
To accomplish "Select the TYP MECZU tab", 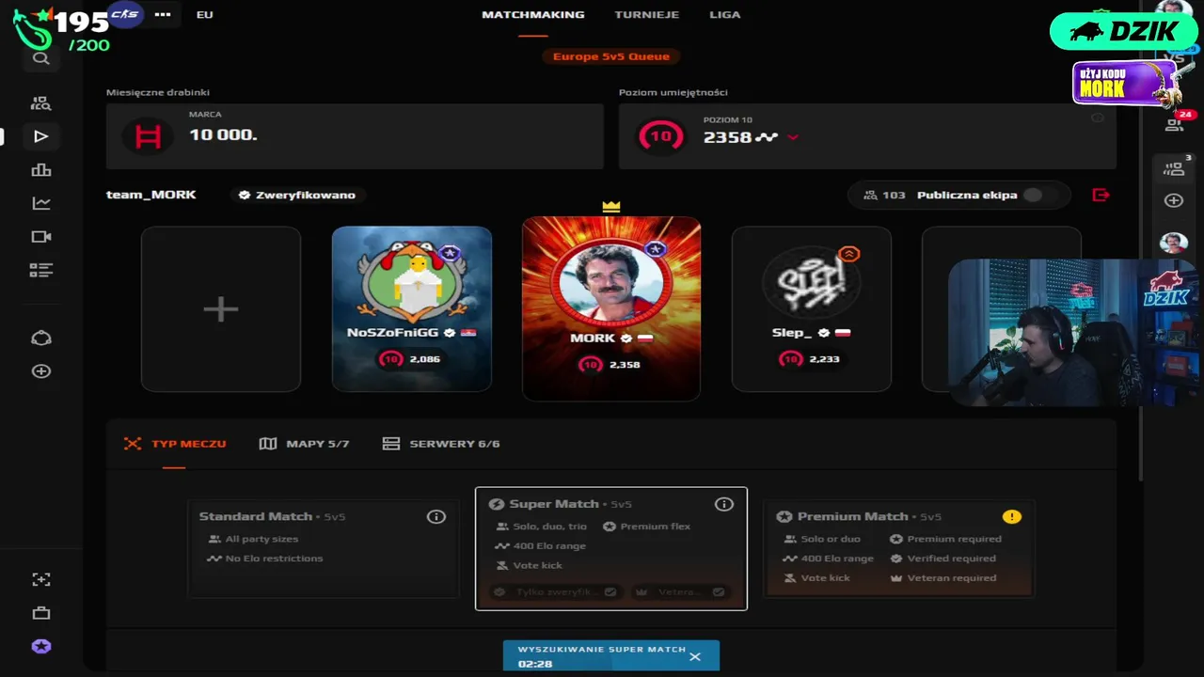I will [x=175, y=444].
